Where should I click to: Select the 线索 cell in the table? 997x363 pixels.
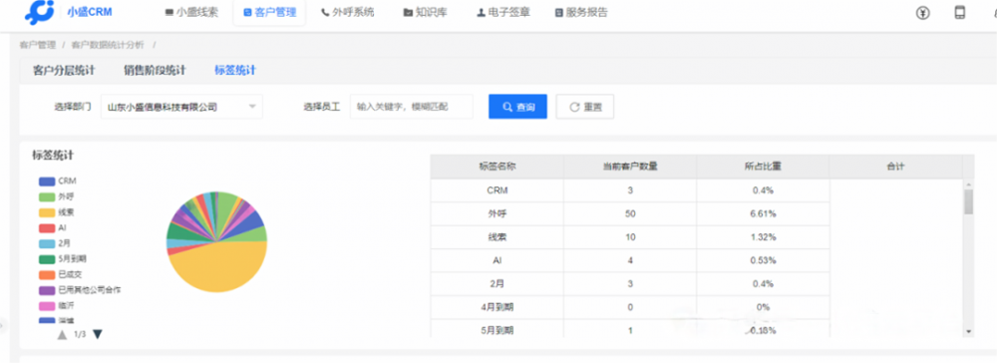pyautogui.click(x=497, y=237)
